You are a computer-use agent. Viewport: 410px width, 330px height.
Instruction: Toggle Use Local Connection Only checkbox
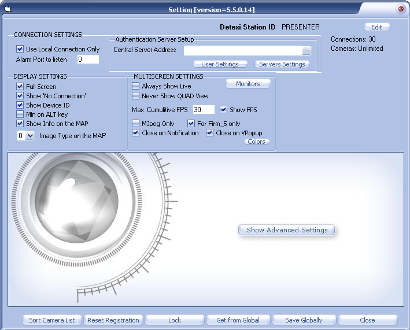(20, 49)
